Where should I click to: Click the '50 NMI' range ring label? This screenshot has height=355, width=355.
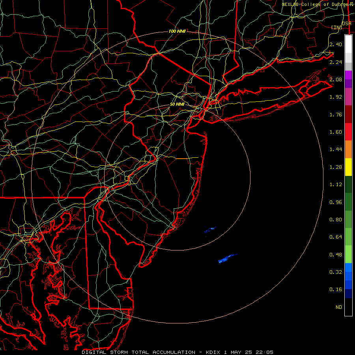point(177,104)
